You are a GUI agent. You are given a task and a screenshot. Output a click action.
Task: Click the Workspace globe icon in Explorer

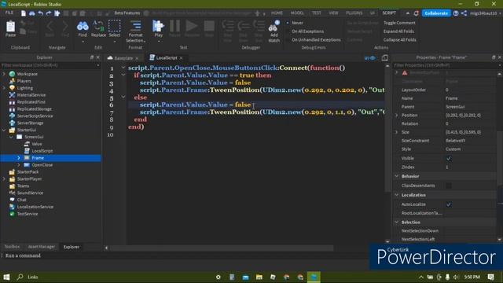(x=13, y=74)
